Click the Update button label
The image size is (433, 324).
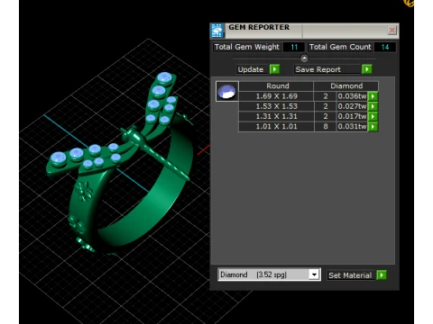click(252, 69)
